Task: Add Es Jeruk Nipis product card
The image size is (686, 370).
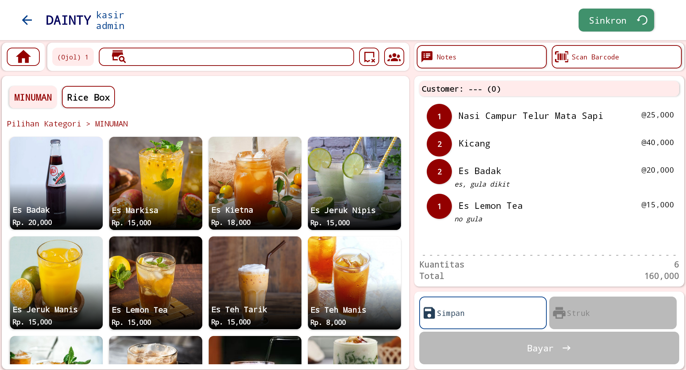Action: (354, 183)
